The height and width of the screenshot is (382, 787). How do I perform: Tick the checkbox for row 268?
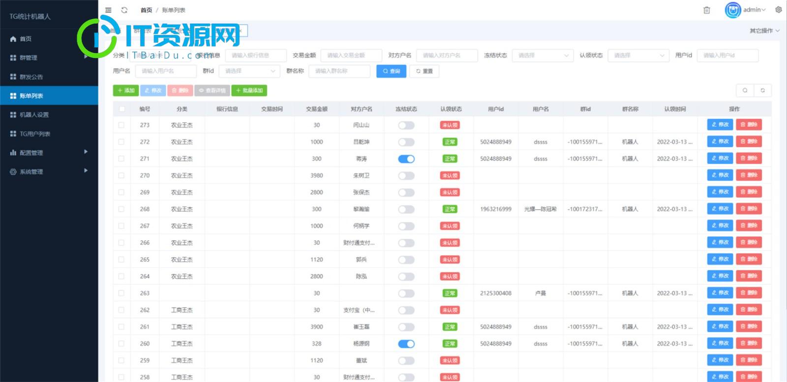[x=121, y=209]
